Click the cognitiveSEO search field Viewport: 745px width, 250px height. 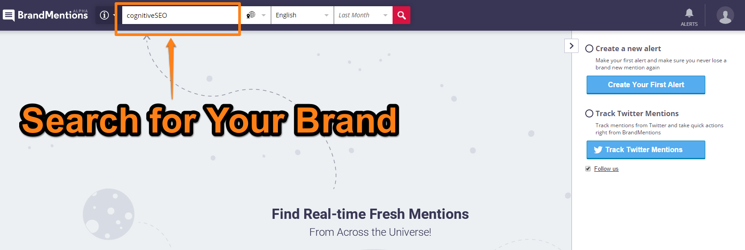point(180,15)
